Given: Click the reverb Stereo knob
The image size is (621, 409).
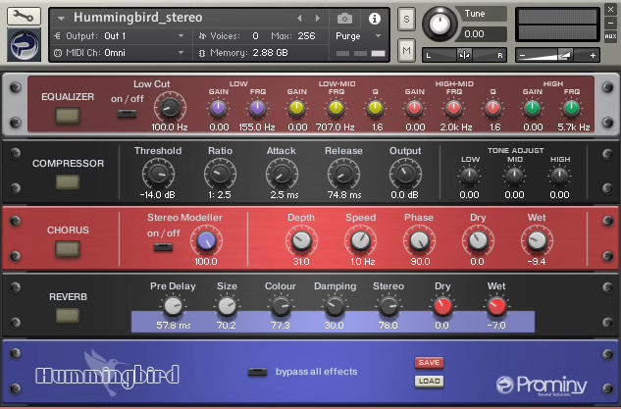Looking at the screenshot, I should click(x=388, y=306).
